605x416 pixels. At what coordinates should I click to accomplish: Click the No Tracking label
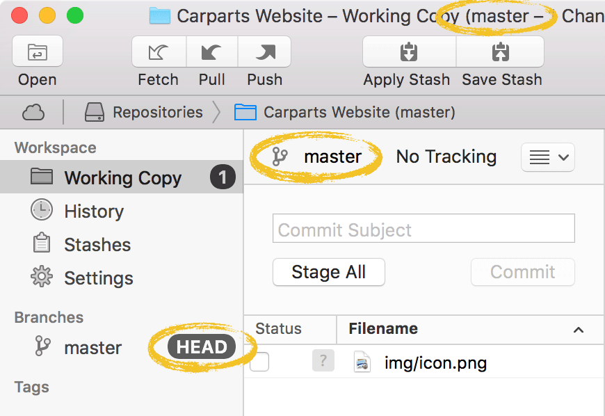446,157
